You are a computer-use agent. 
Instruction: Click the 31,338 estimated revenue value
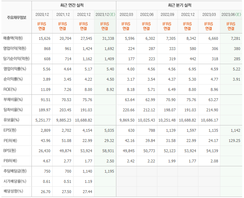coord(108,38)
